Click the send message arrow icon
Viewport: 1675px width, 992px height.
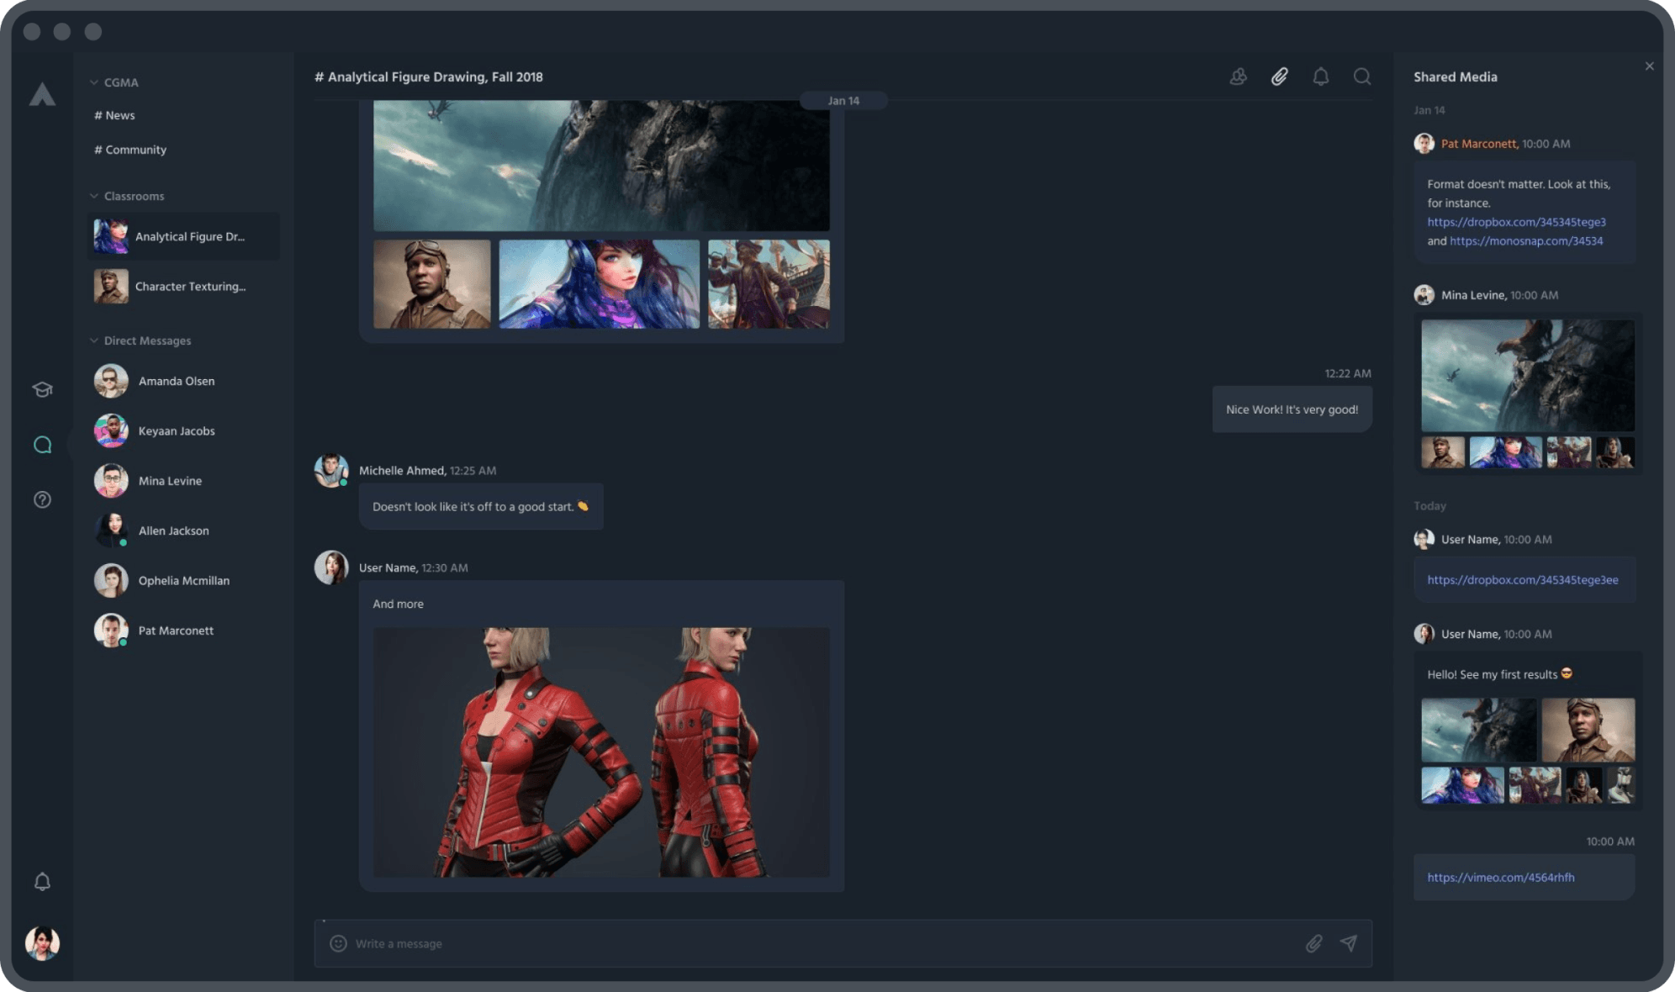pyautogui.click(x=1348, y=943)
